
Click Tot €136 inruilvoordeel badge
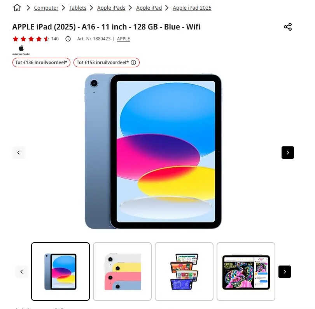41,62
